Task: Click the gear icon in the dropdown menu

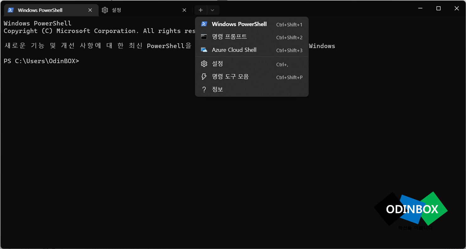Action: point(204,64)
